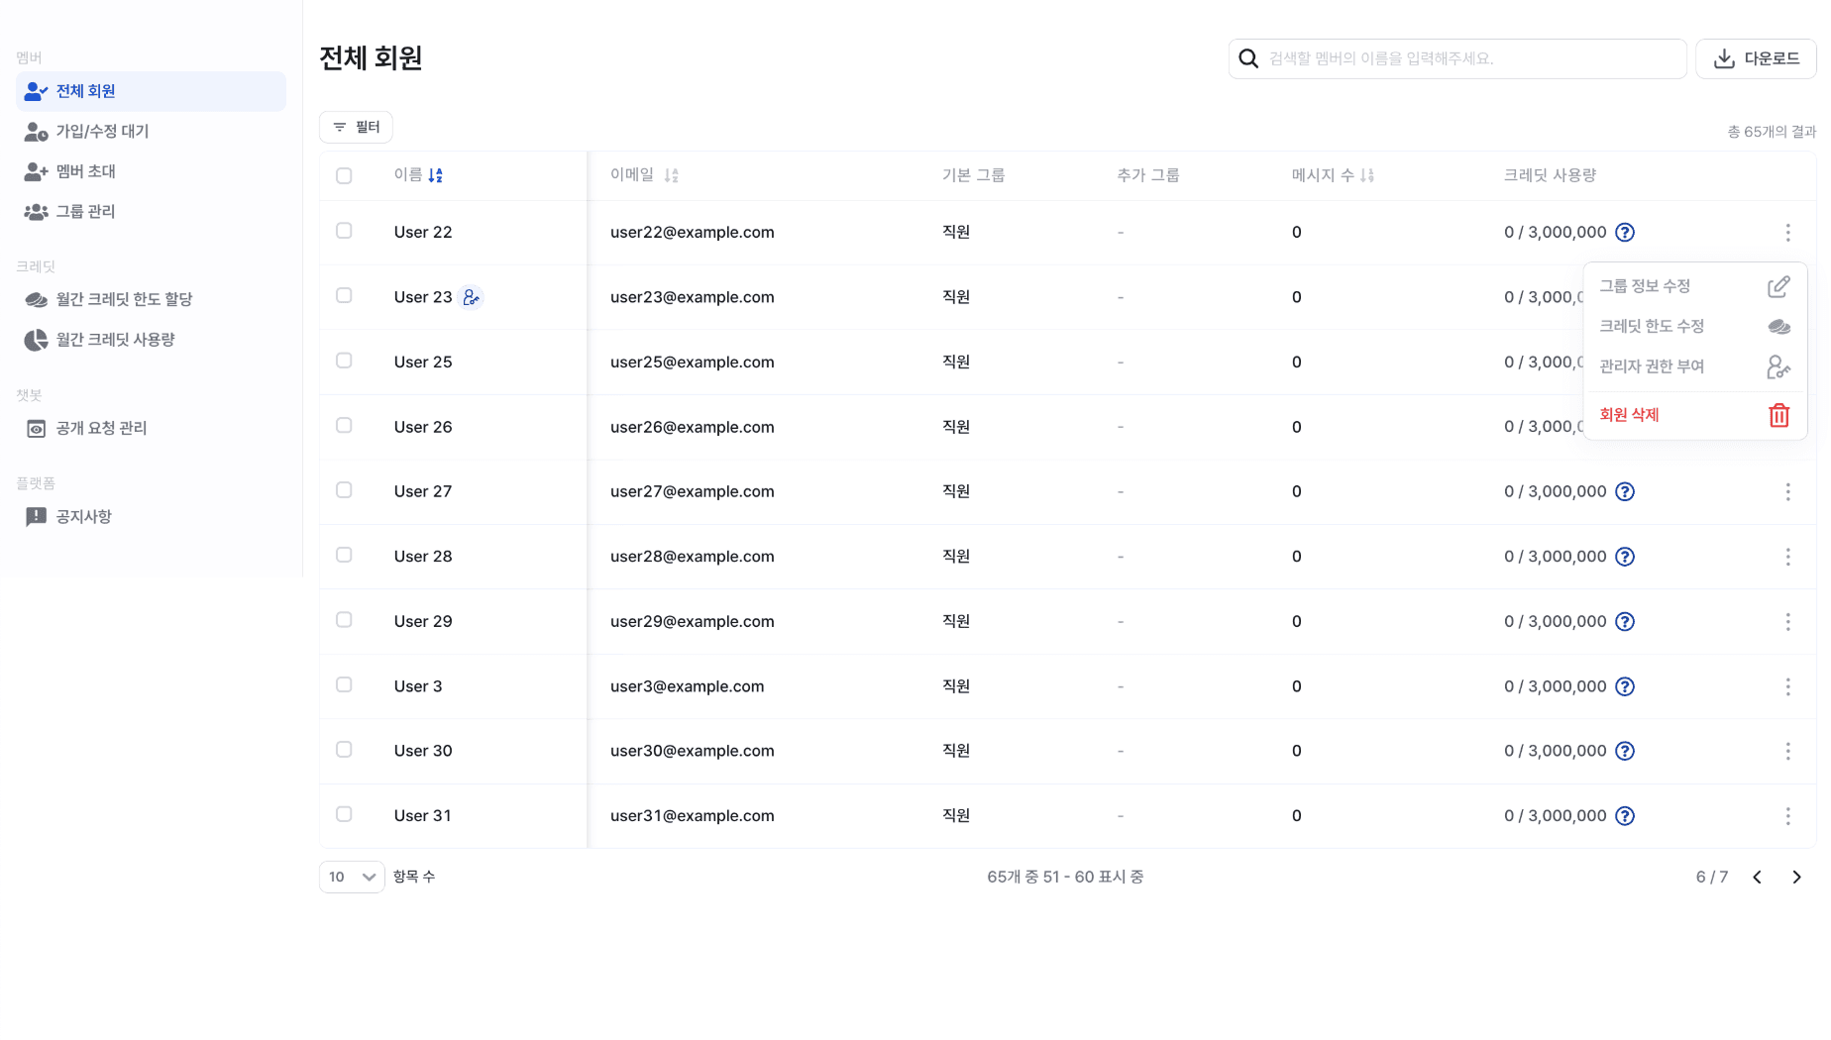Screen dimensions: 1831x1040
Task: Click the 다운로드 button
Action: tap(1756, 58)
